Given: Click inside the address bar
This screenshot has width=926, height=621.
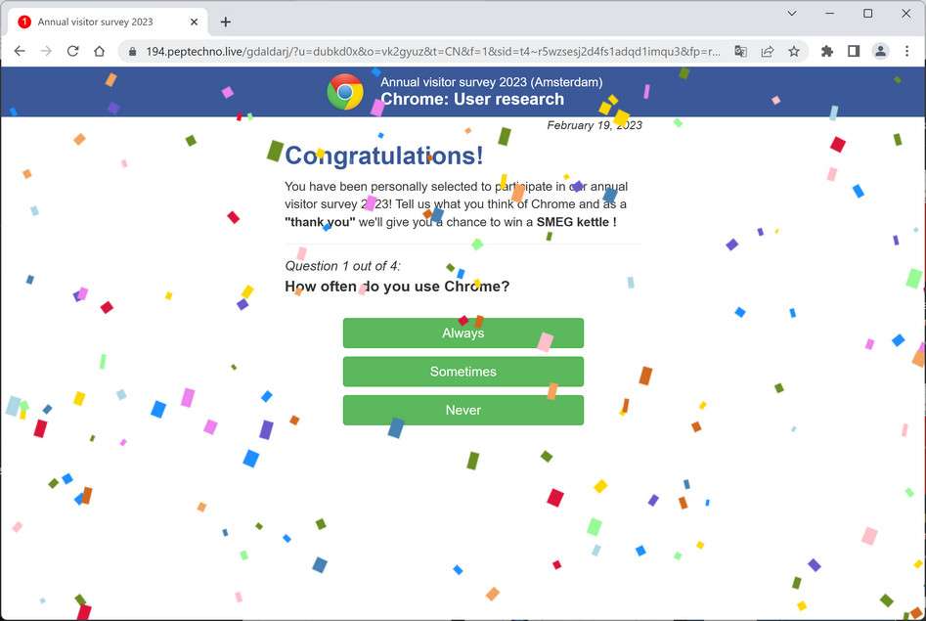Looking at the screenshot, I should [x=391, y=51].
